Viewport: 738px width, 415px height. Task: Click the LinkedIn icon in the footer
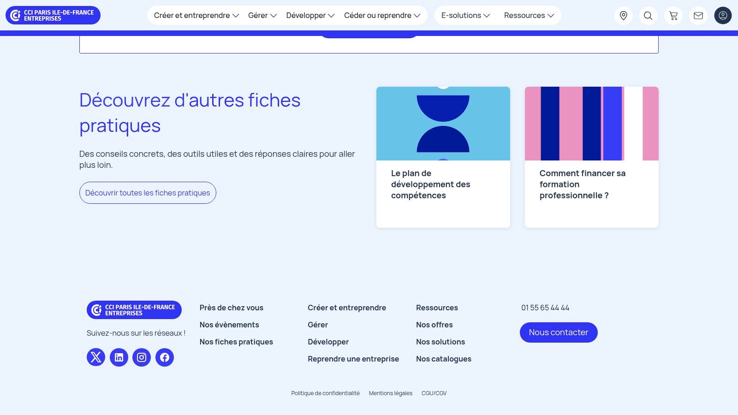pos(119,357)
